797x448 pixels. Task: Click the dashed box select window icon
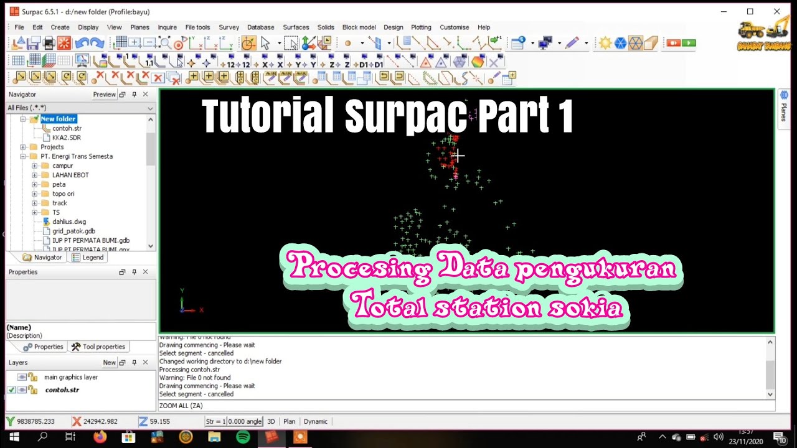tap(291, 43)
